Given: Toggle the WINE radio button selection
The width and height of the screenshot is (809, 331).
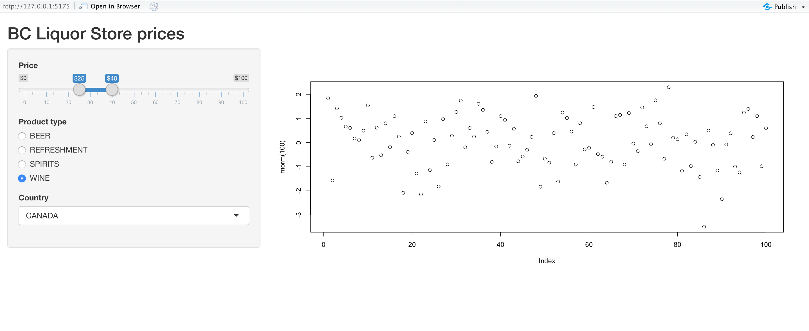Looking at the screenshot, I should click(22, 178).
